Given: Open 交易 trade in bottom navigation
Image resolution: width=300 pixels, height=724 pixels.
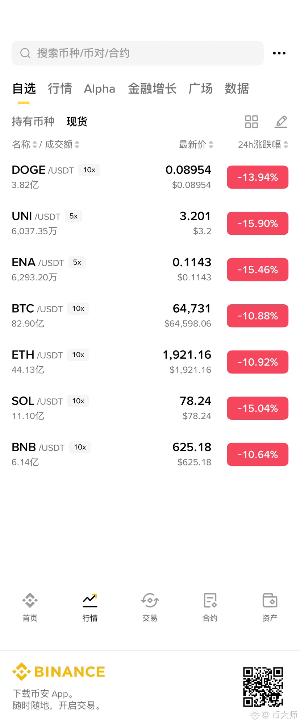Looking at the screenshot, I should [150, 607].
